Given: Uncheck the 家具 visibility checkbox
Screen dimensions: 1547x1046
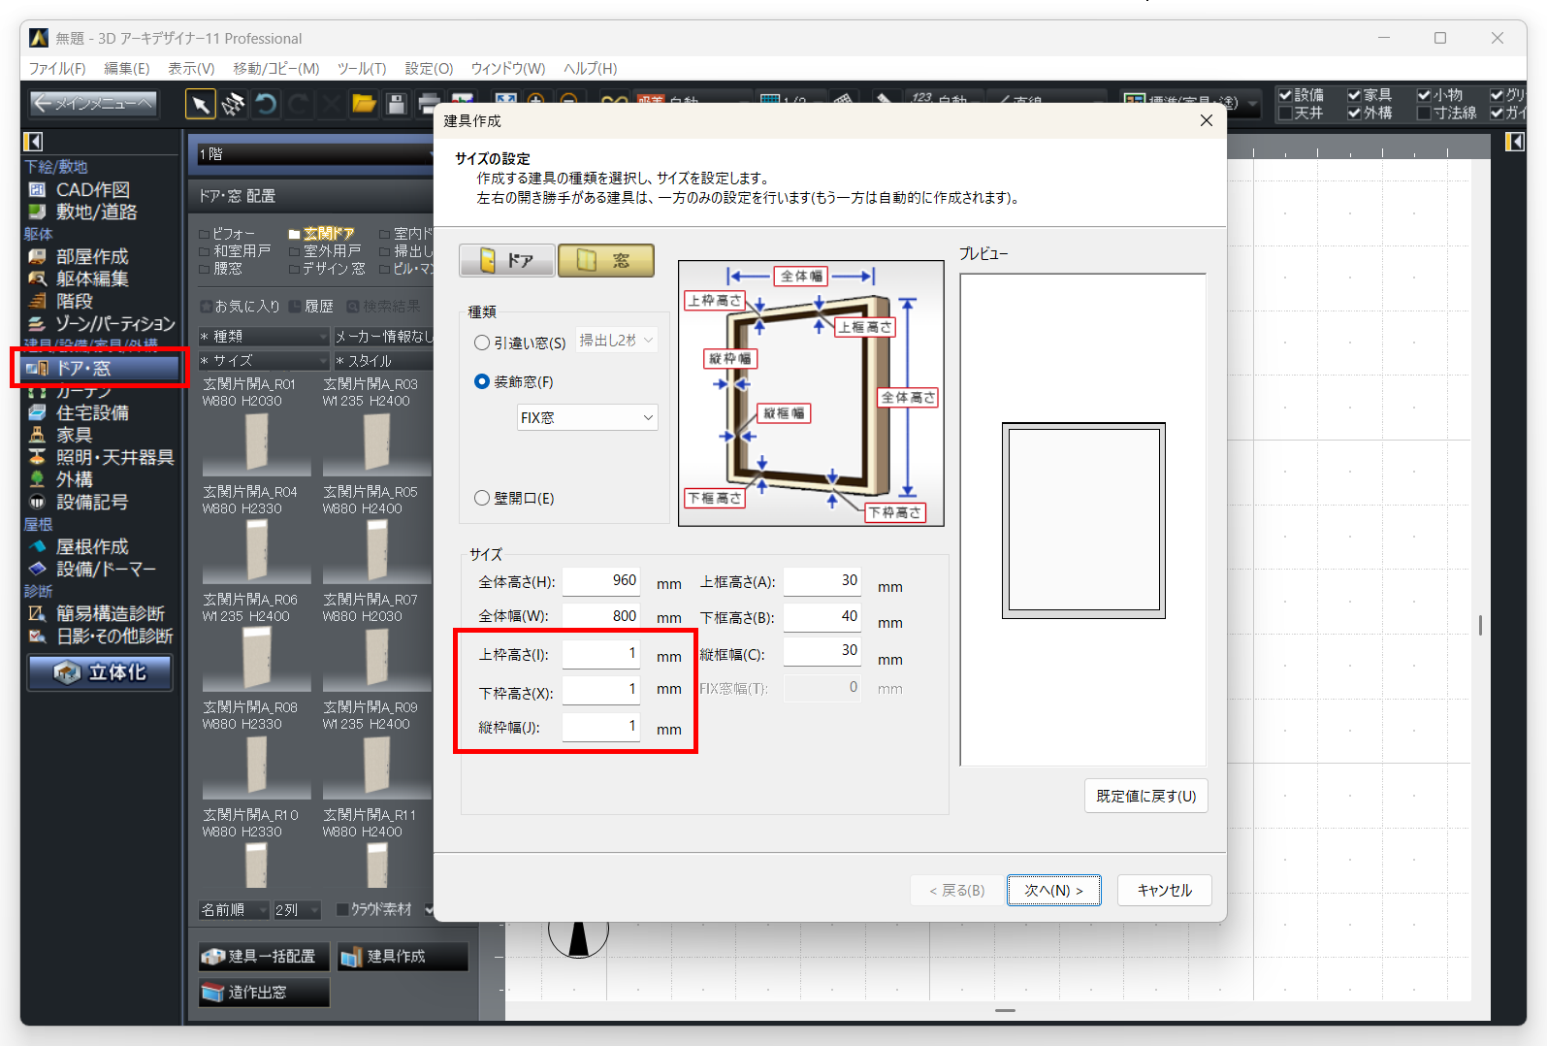Looking at the screenshot, I should click(1354, 95).
